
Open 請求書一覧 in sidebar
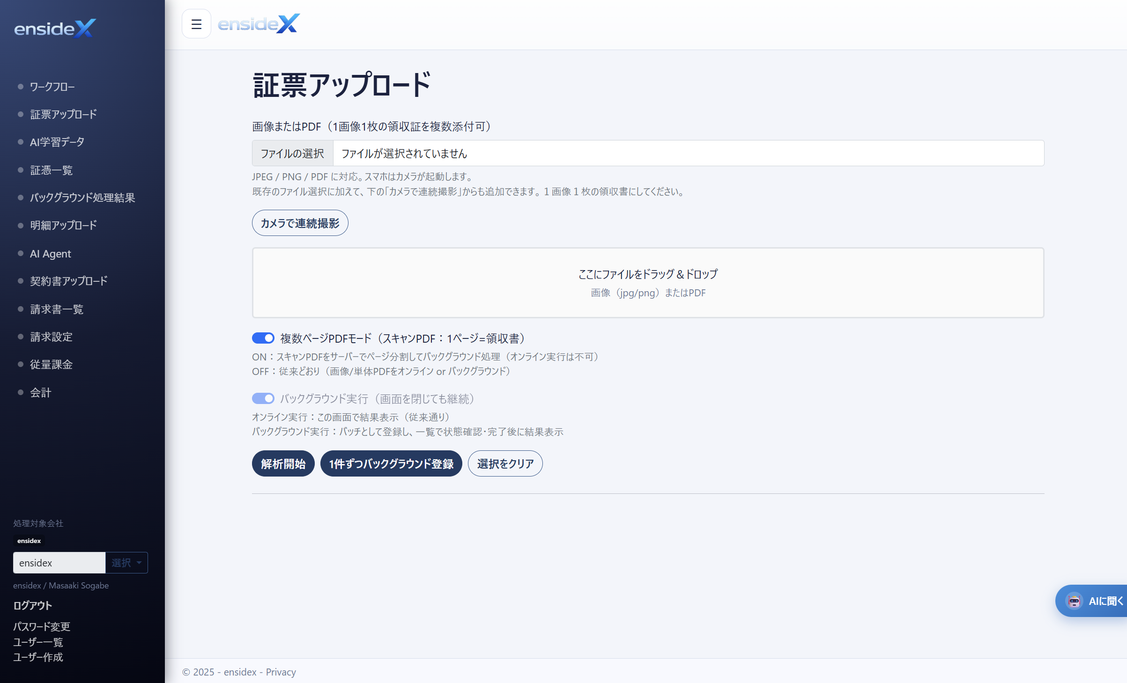coord(57,309)
